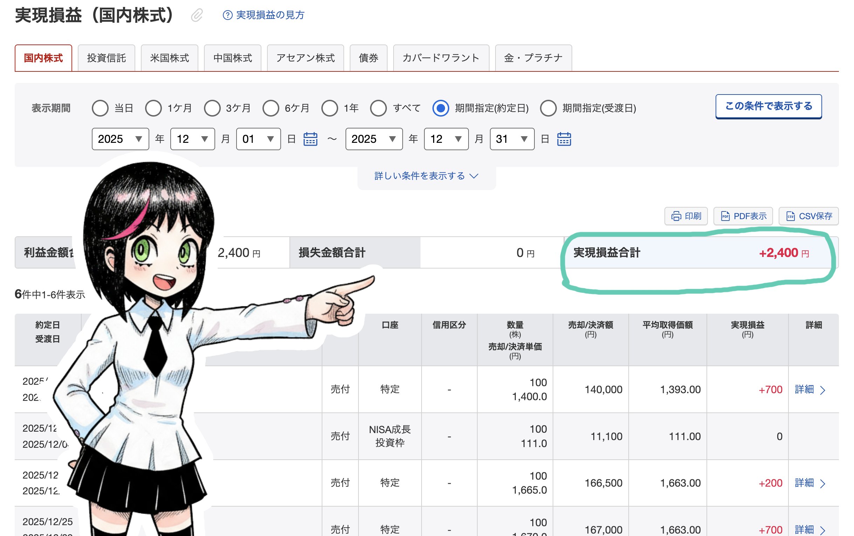
Task: Switch to the 投資信託 tab
Action: coord(107,58)
